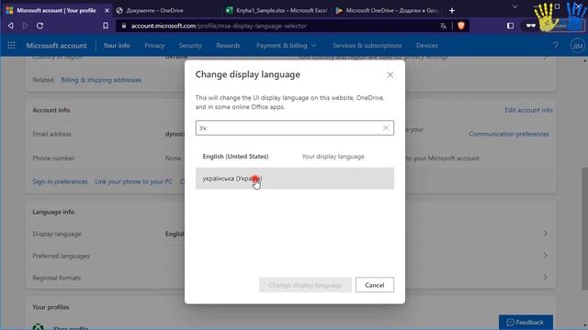
Task: Open the Privacy menu item
Action: pos(154,46)
